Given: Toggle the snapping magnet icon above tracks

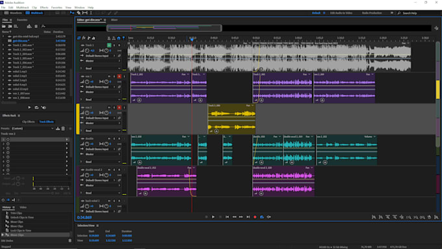Looking at the screenshot, I should 119,38.
